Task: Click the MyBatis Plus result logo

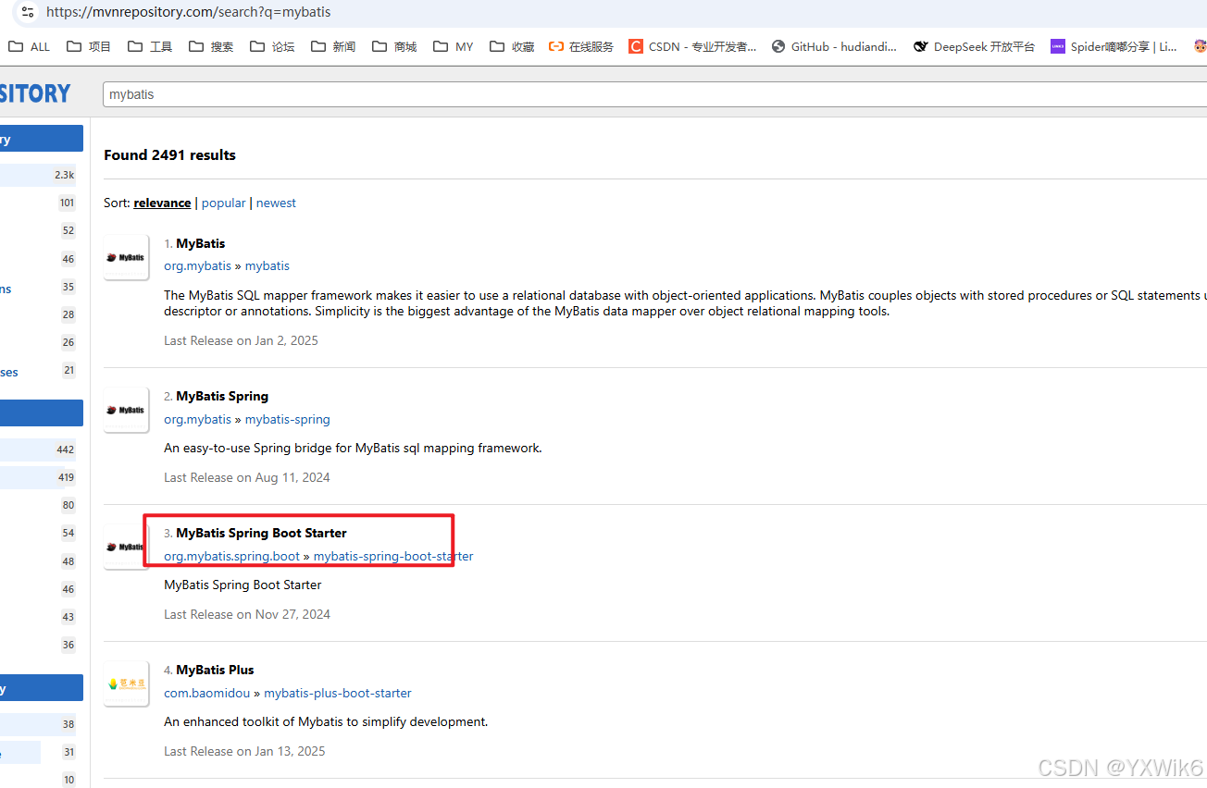Action: [126, 683]
